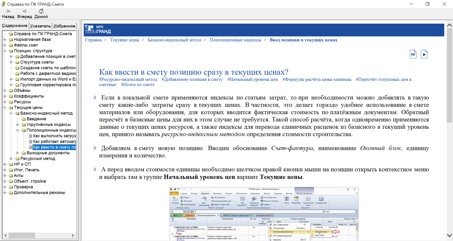Viewport: 453px width, 241px height.
Task: Return to the Домой home page
Action: (x=41, y=14)
